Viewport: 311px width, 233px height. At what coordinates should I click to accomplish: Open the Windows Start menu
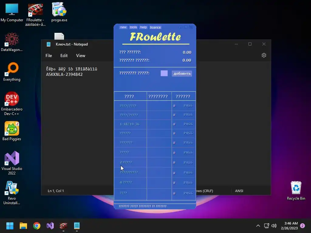coord(10,226)
